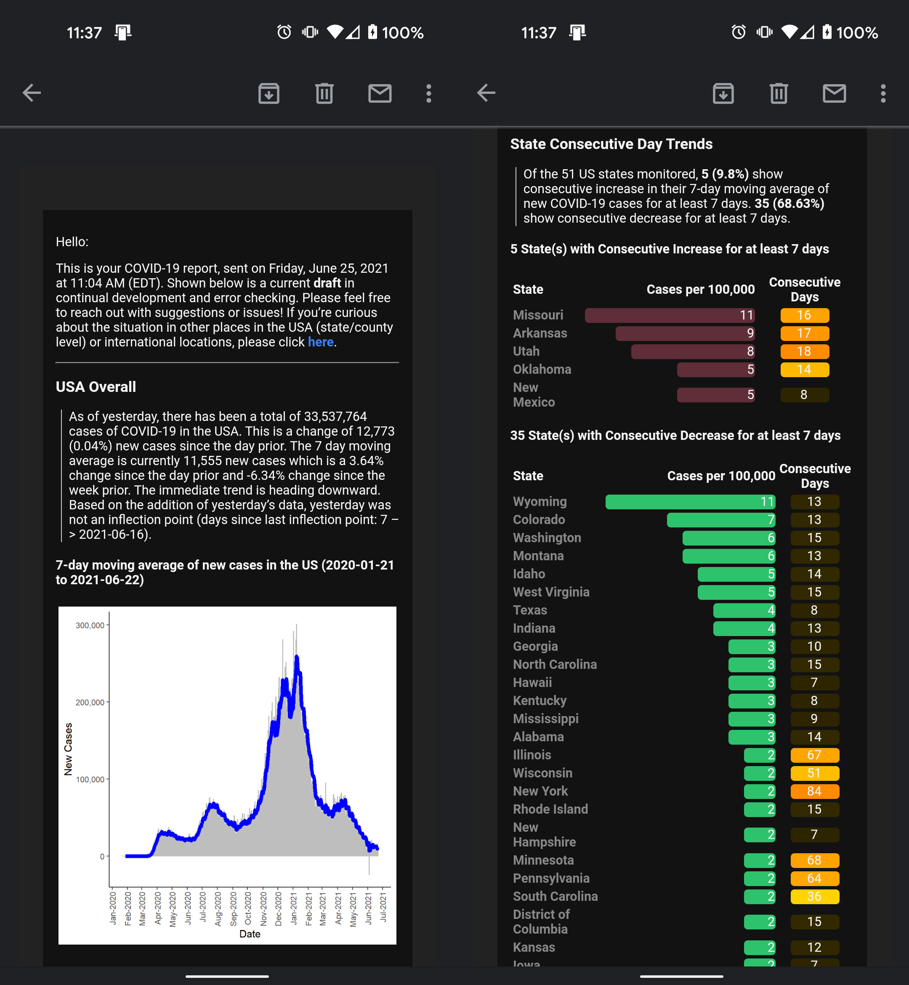The image size is (909, 985).
Task: Tap Utah's orange badge showing 18
Action: pos(805,351)
